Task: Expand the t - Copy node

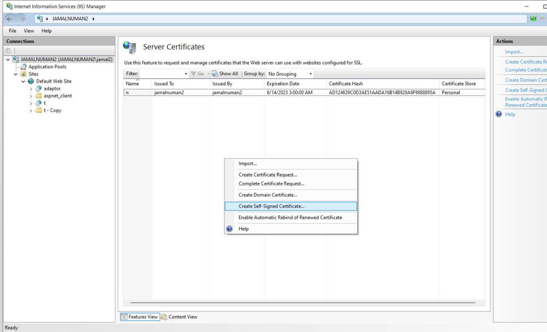Action: tap(31, 111)
